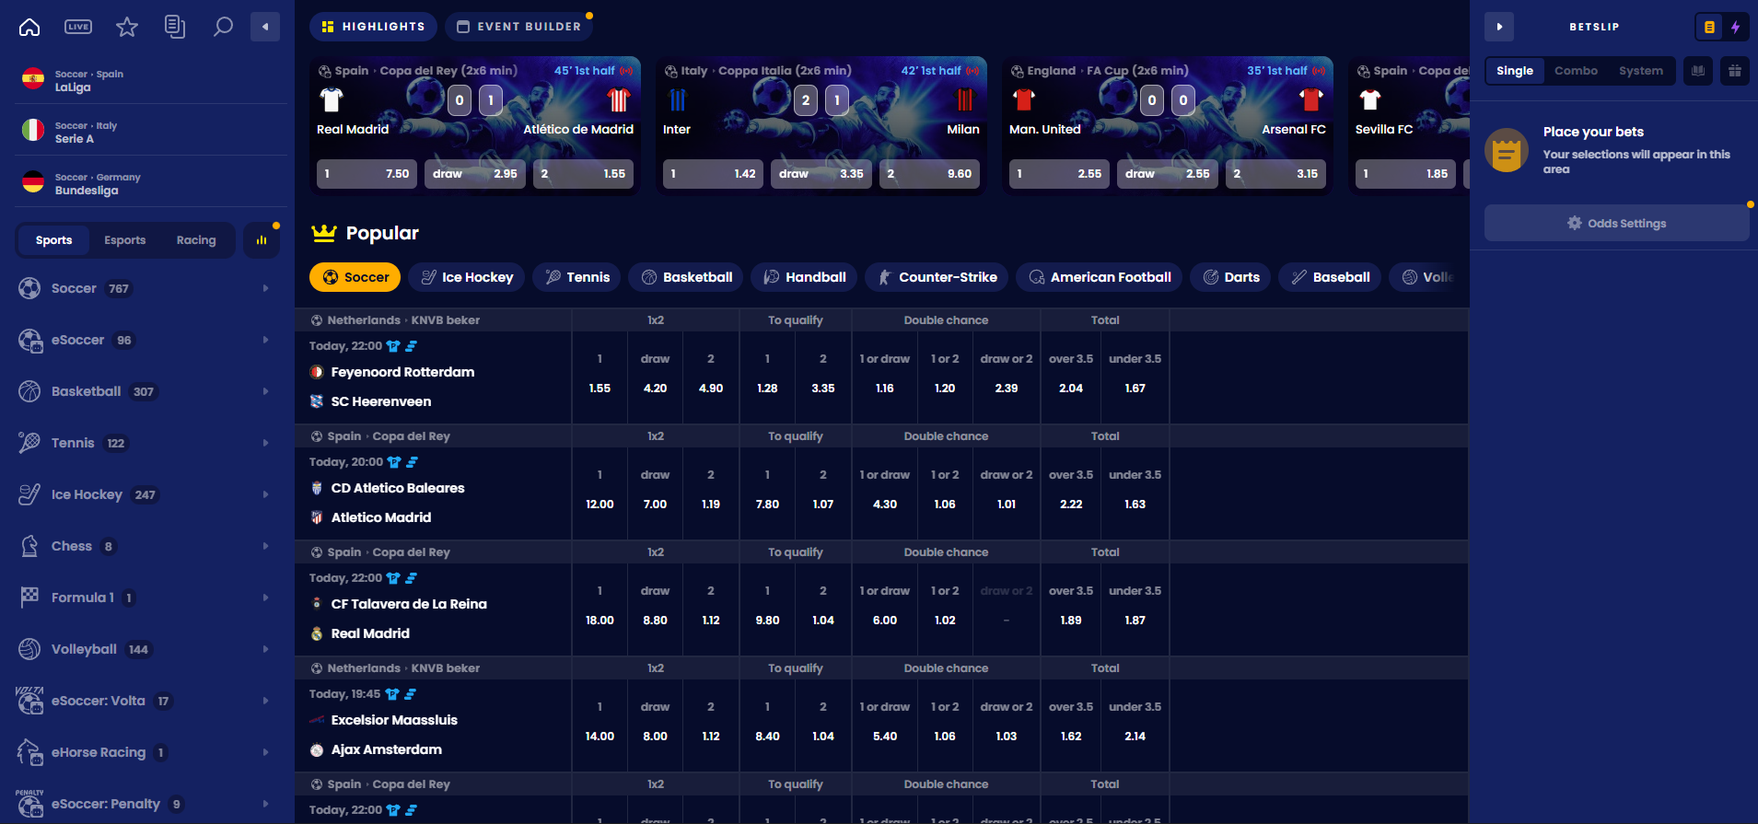This screenshot has height=824, width=1758.
Task: Expand the Volleyball sidebar category
Action: [x=147, y=649]
